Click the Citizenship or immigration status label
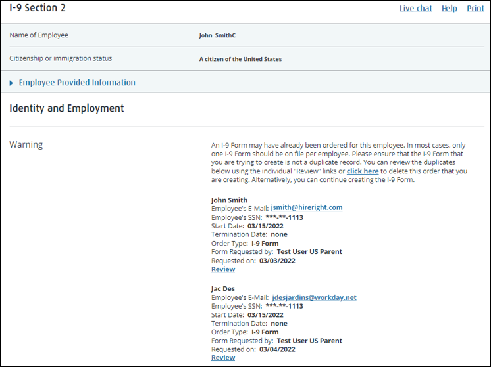 (x=61, y=58)
